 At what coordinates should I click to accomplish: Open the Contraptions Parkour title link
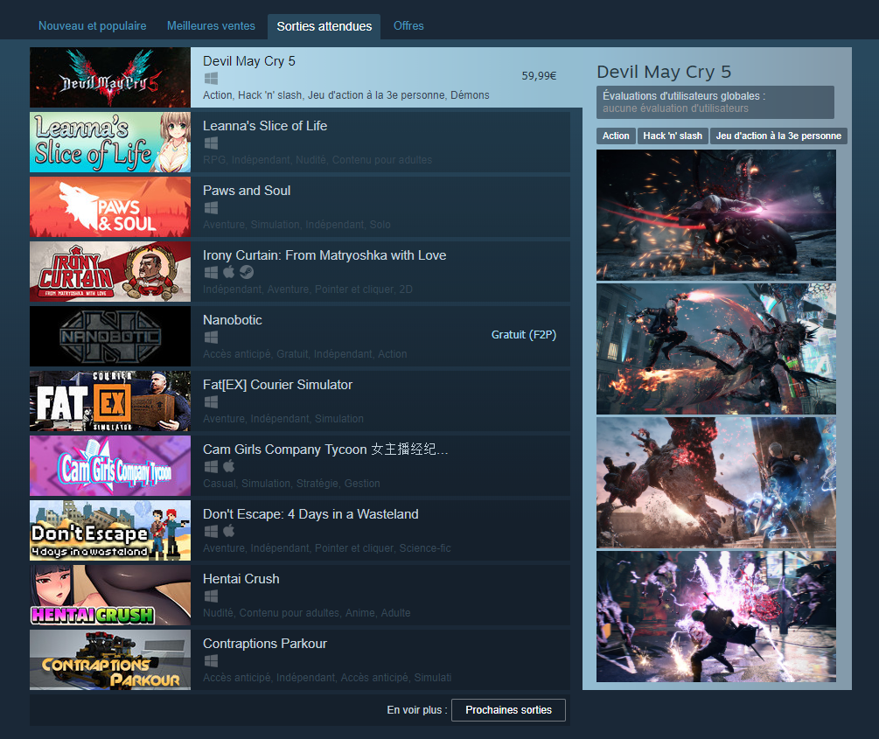tap(265, 644)
